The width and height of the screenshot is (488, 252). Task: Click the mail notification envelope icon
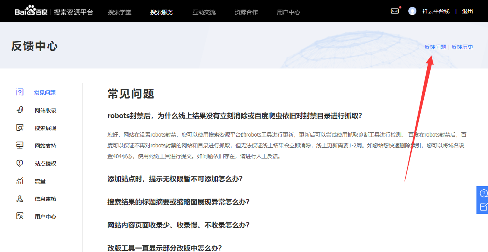[395, 11]
